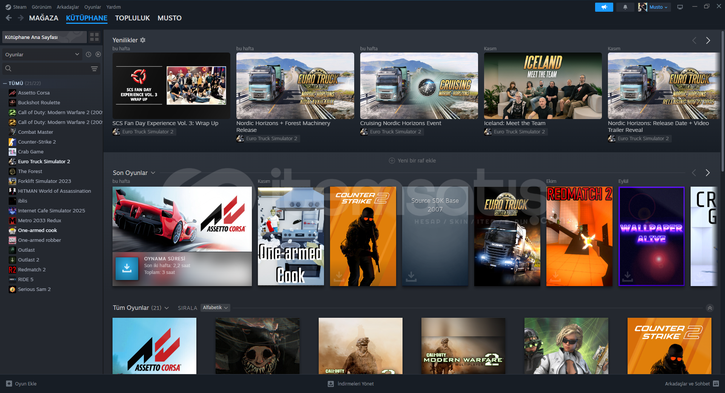Image resolution: width=725 pixels, height=393 pixels.
Task: Select Counter-Strike 2 icon in sidebar list
Action: click(12, 142)
